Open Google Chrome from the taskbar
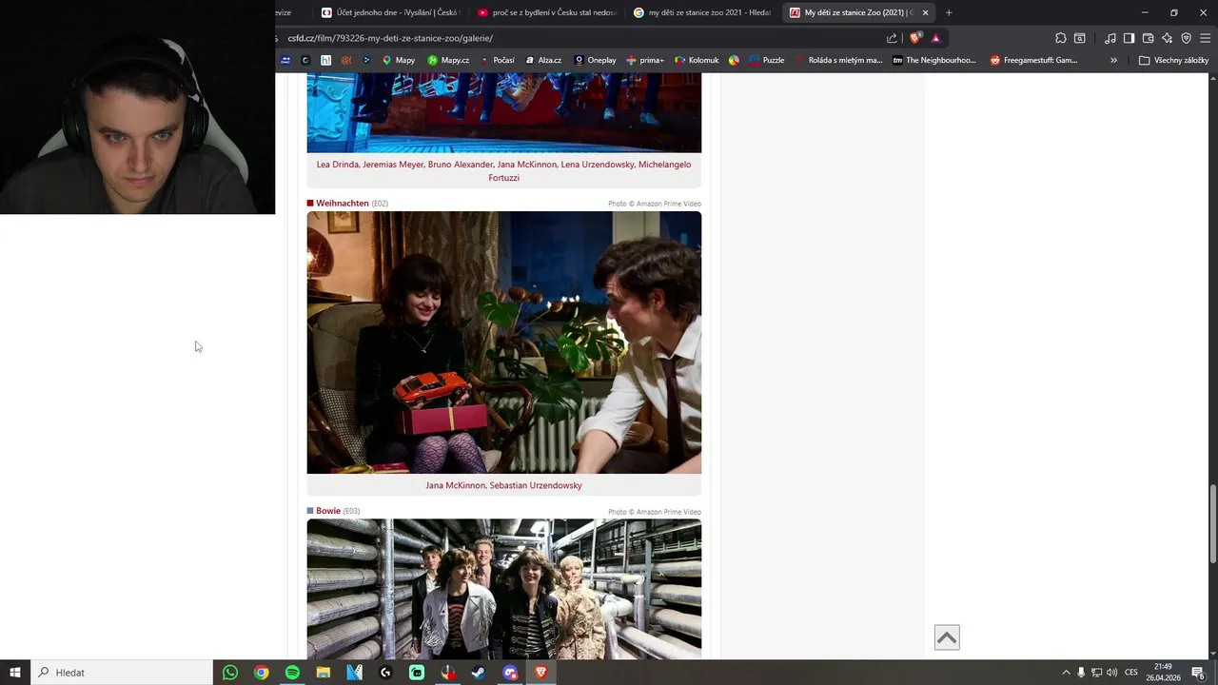Image resolution: width=1218 pixels, height=685 pixels. tap(262, 673)
